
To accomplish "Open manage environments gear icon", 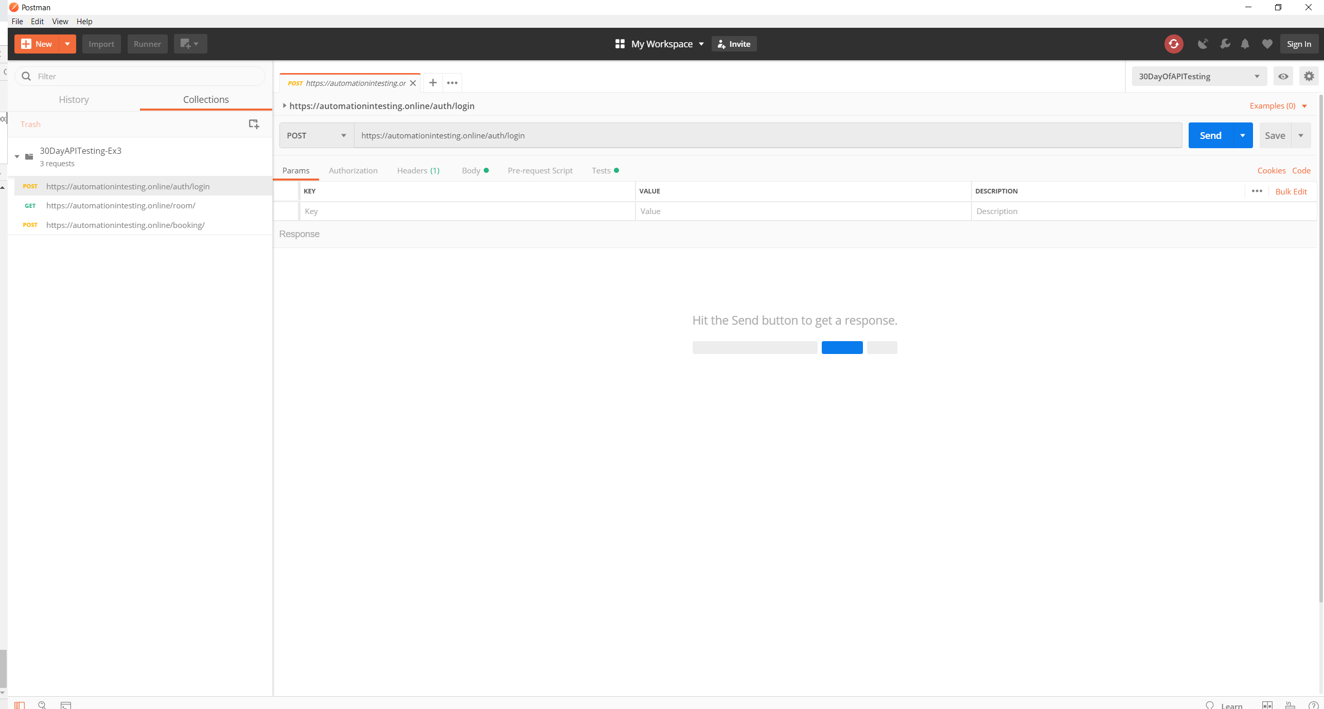I will [1309, 76].
